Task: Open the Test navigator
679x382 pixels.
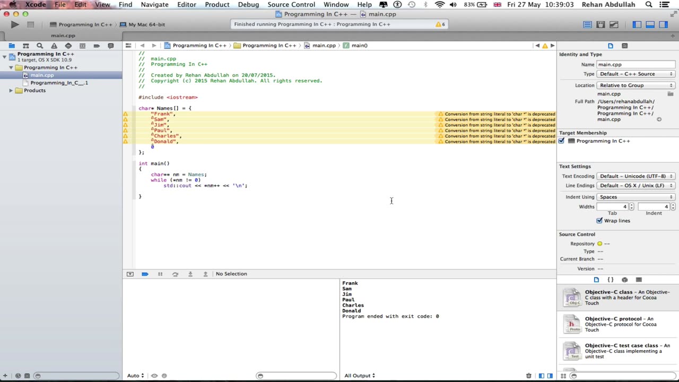Action: 68,46
